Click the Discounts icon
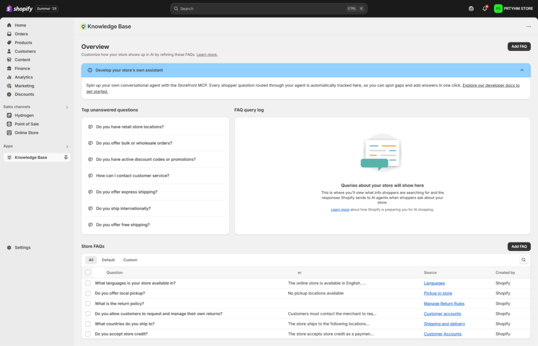The width and height of the screenshot is (538, 346). click(x=9, y=95)
